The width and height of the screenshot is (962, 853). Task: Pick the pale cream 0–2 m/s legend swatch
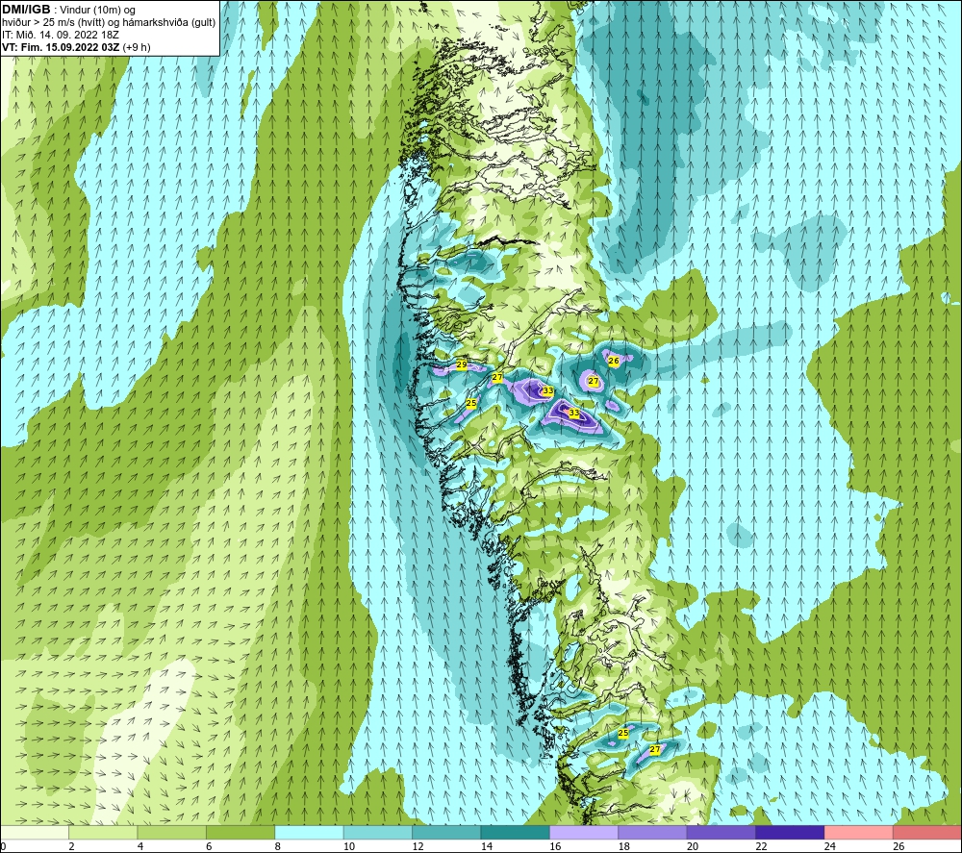pos(35,833)
